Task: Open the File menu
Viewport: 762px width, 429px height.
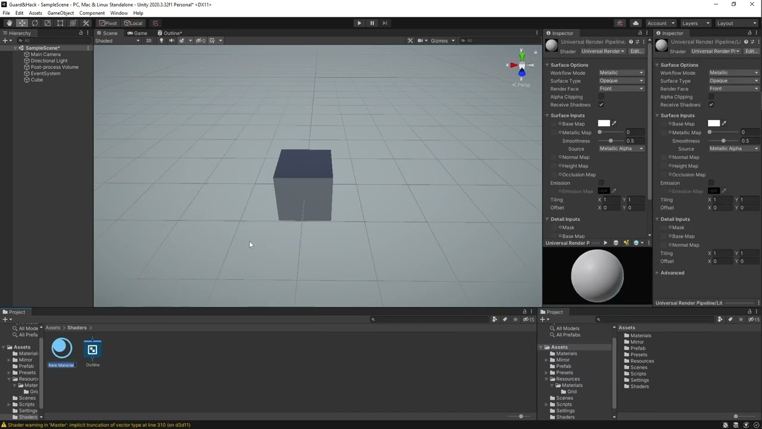Action: (6, 13)
